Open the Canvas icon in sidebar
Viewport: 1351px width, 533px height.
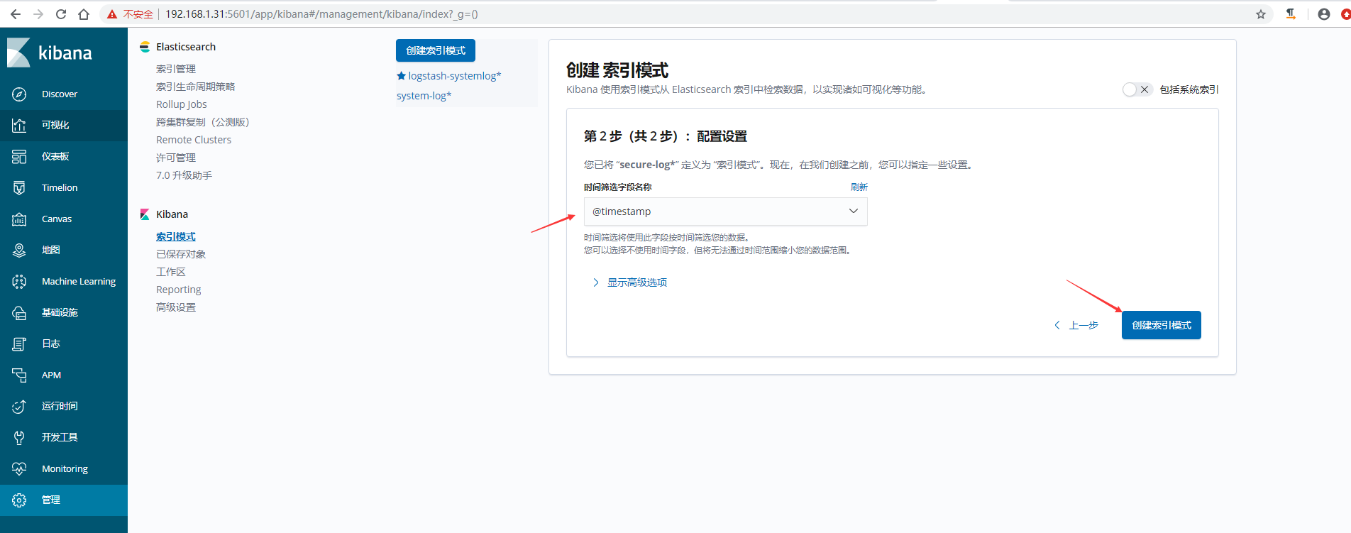[19, 219]
